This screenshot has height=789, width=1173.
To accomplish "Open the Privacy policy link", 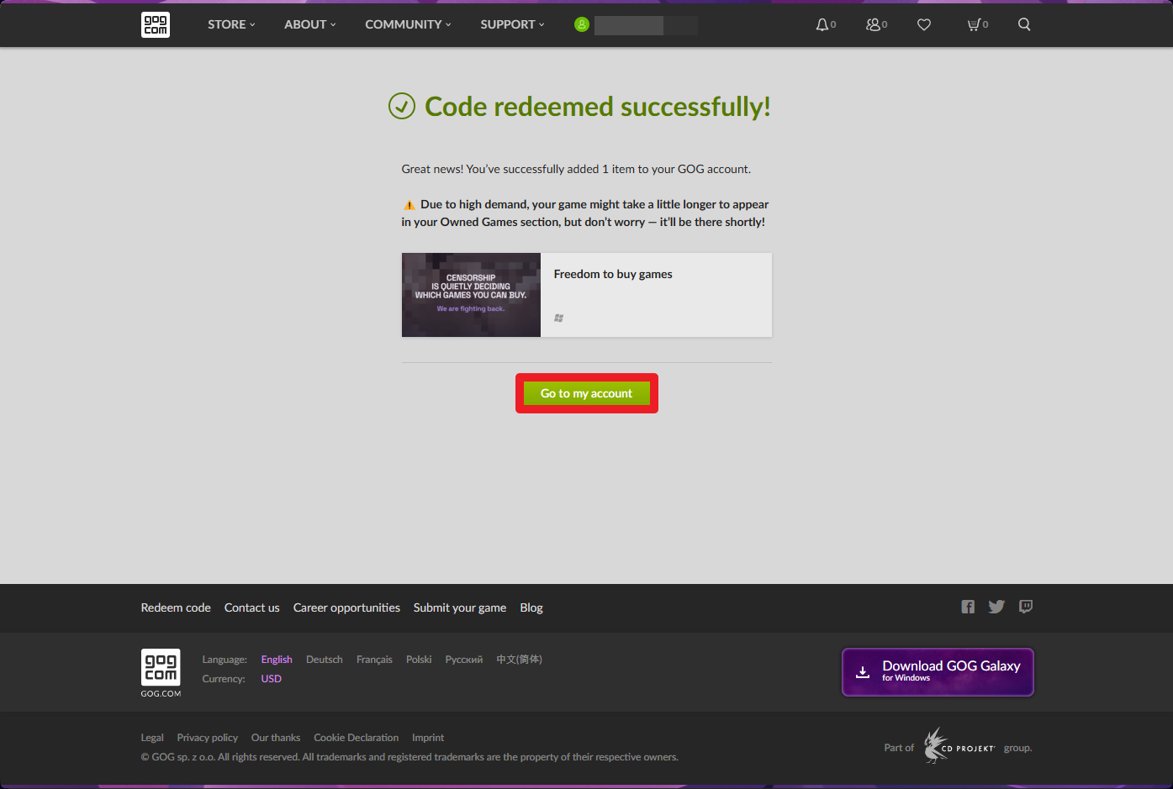I will pyautogui.click(x=207, y=738).
